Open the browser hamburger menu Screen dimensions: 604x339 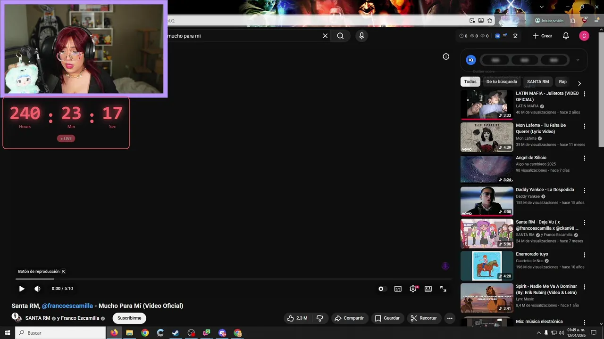click(596, 21)
